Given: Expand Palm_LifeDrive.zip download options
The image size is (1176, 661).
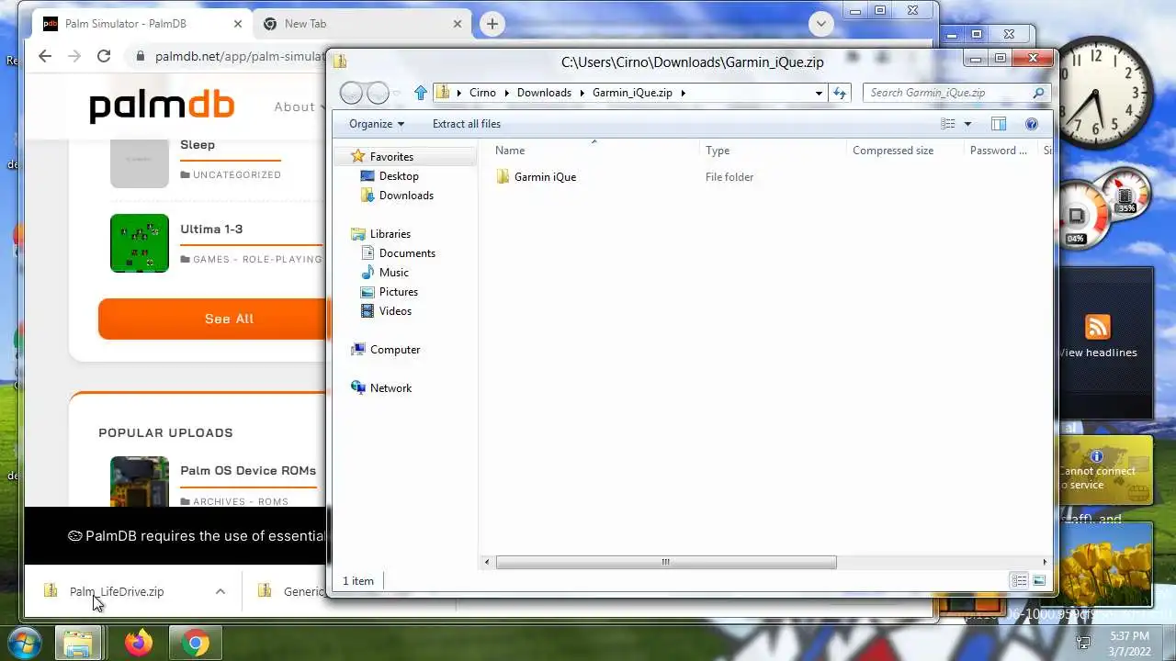Looking at the screenshot, I should click(220, 591).
